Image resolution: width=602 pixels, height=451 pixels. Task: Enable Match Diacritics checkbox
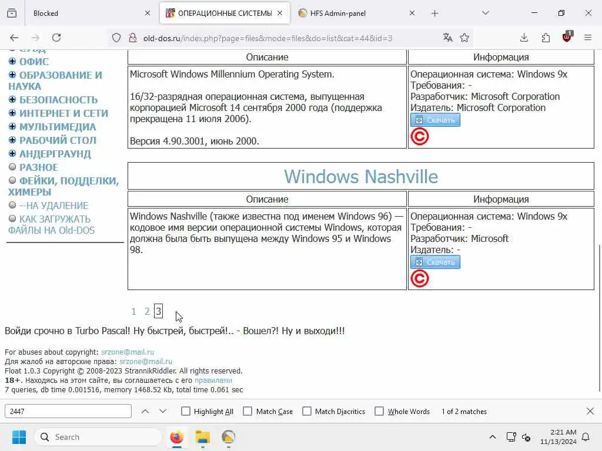pyautogui.click(x=307, y=411)
